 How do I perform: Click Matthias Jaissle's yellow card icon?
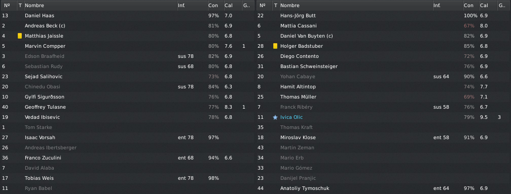click(20, 36)
